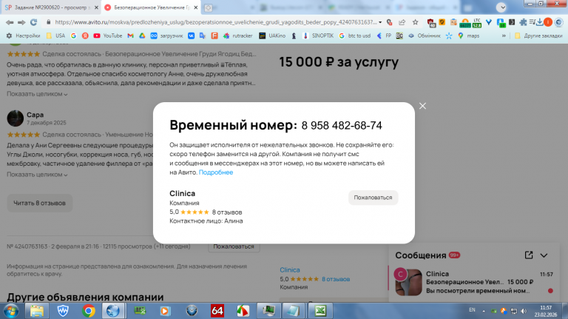This screenshot has height=319, width=568.
Task: Click Сара's reviewer avatar
Action: click(16, 118)
